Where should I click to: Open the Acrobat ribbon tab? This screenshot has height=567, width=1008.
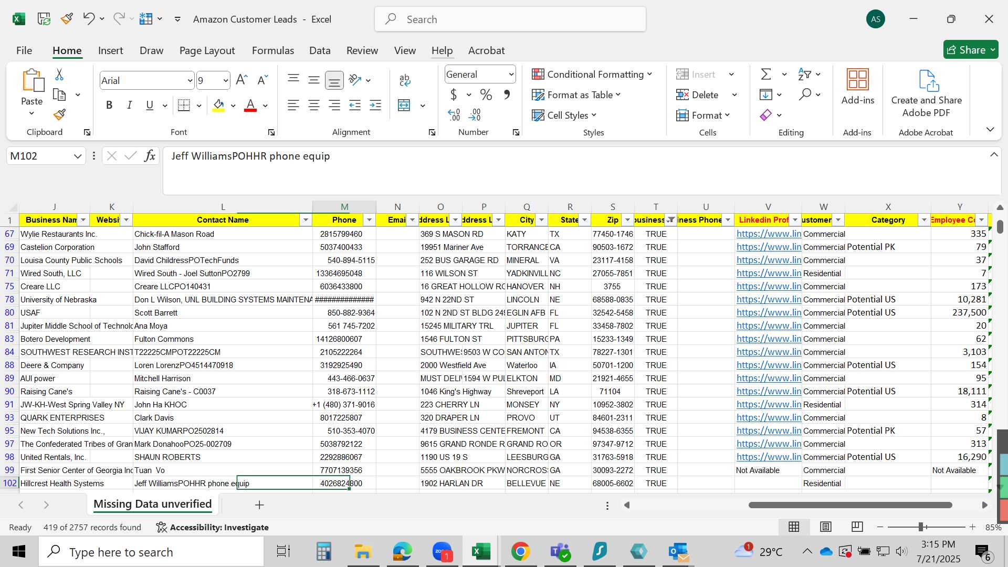pos(486,50)
